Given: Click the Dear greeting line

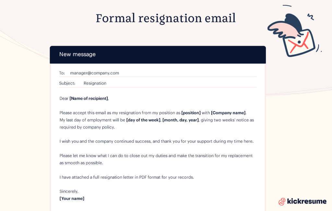Looking at the screenshot, I should 84,99.
